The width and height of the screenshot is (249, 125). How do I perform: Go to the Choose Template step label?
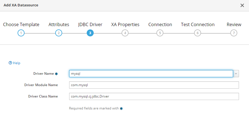[21, 24]
